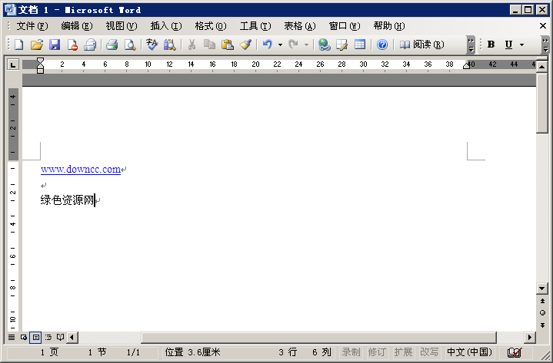This screenshot has width=553, height=363.
Task: Toggle the 修订 track changes indicator
Action: [377, 352]
